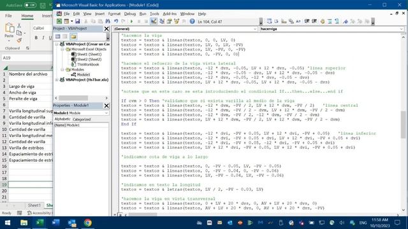Click List Properties/Methods icon in Edit toolbar

(x=269, y=21)
